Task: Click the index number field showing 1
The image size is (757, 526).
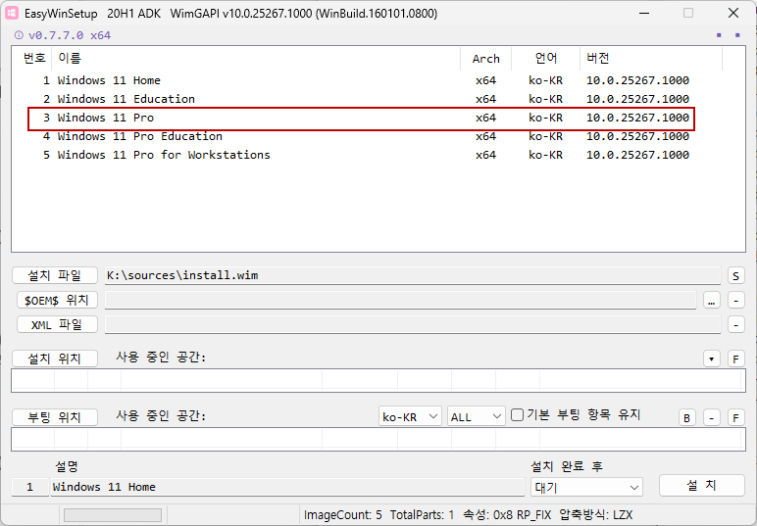Action: pos(30,487)
